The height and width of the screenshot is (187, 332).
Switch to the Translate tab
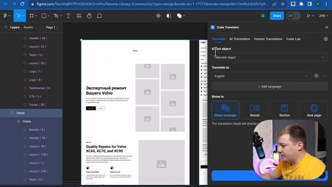click(x=218, y=39)
